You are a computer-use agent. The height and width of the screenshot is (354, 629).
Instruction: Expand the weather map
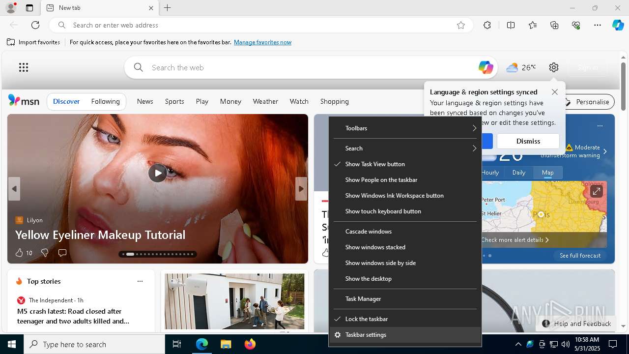[x=596, y=191]
